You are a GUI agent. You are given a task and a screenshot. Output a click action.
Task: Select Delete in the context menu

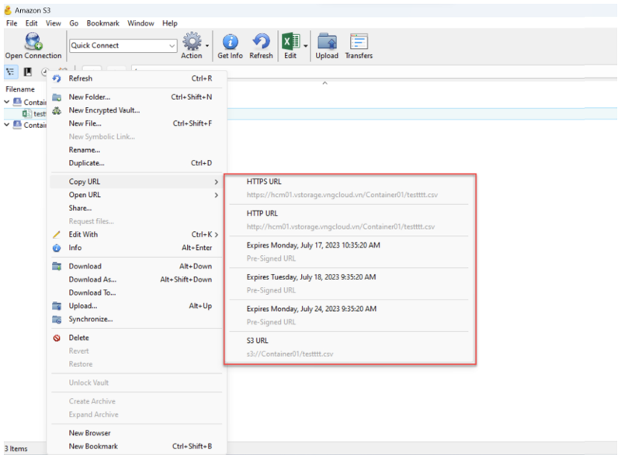(78, 338)
